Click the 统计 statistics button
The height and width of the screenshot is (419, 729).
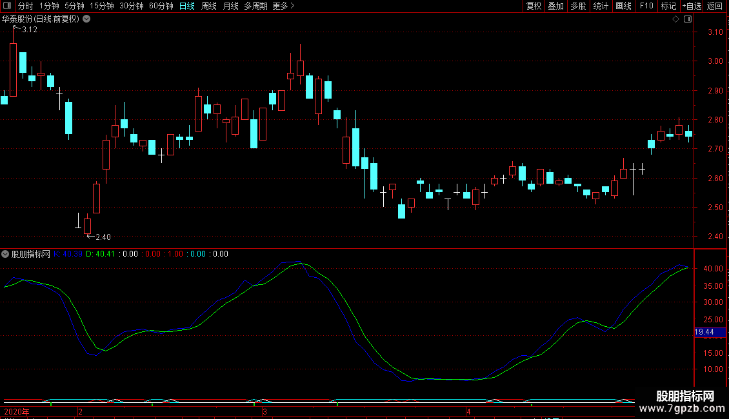[601, 6]
